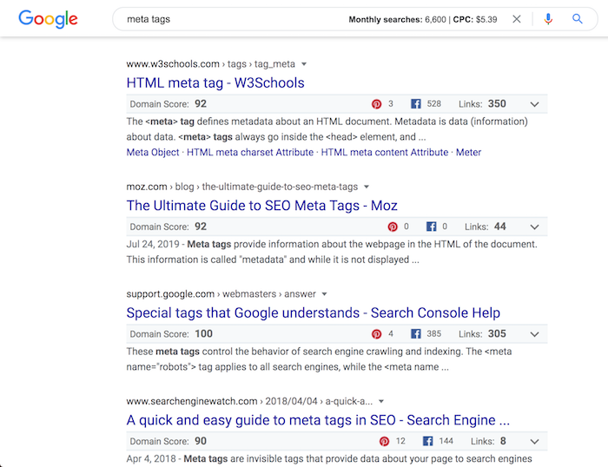Click Pinterest icon in W3Schools result bar
This screenshot has height=467, width=608.
[x=376, y=104]
